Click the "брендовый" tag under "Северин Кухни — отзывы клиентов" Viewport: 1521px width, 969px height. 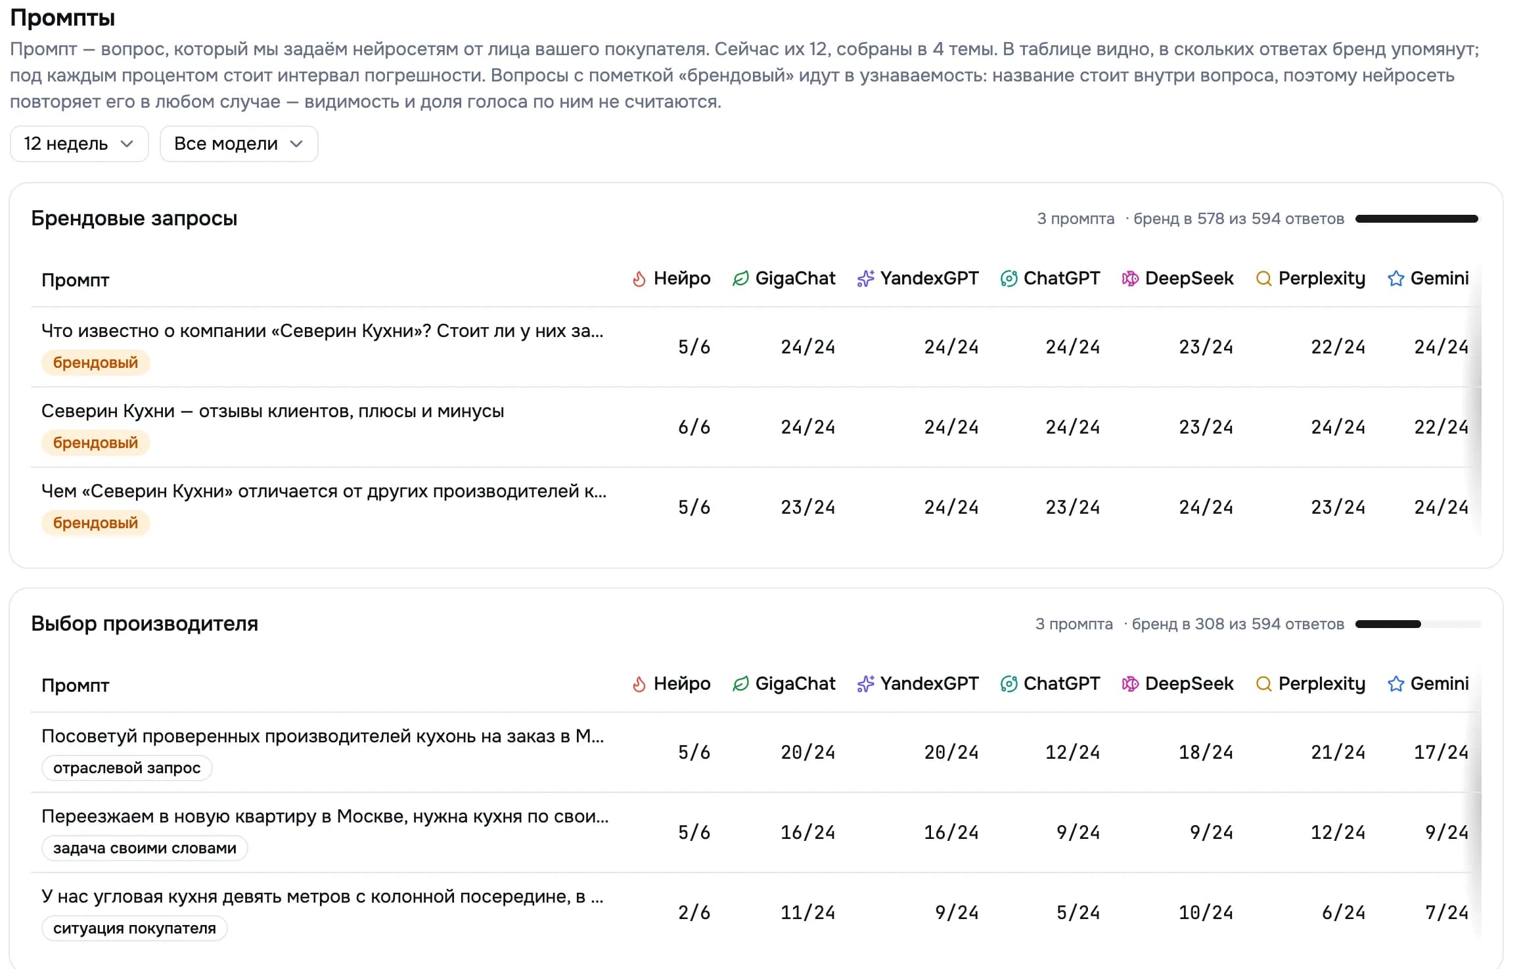96,443
